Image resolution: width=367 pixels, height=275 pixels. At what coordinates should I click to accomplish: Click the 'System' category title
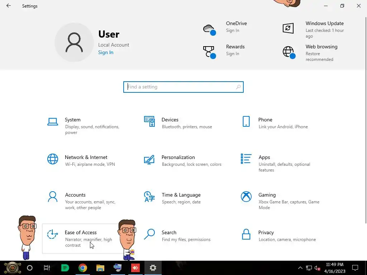(72, 120)
